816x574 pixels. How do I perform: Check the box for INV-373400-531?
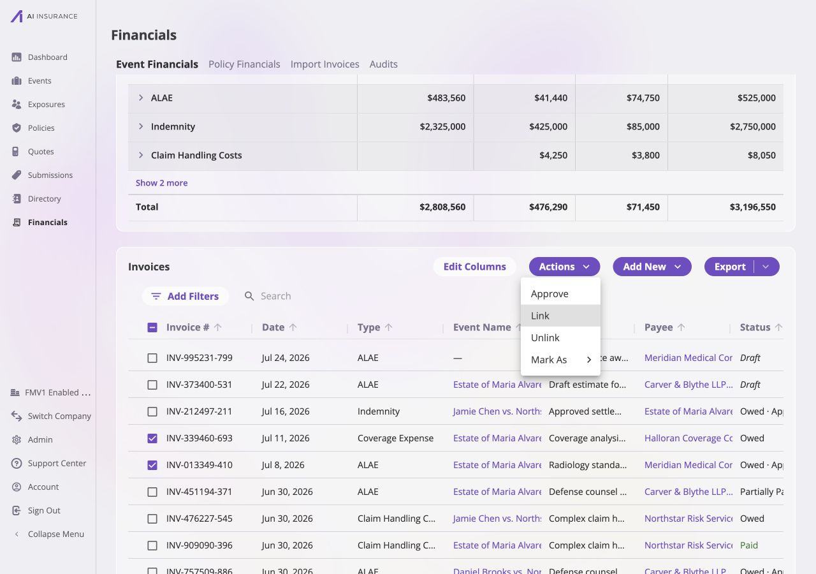(x=152, y=385)
